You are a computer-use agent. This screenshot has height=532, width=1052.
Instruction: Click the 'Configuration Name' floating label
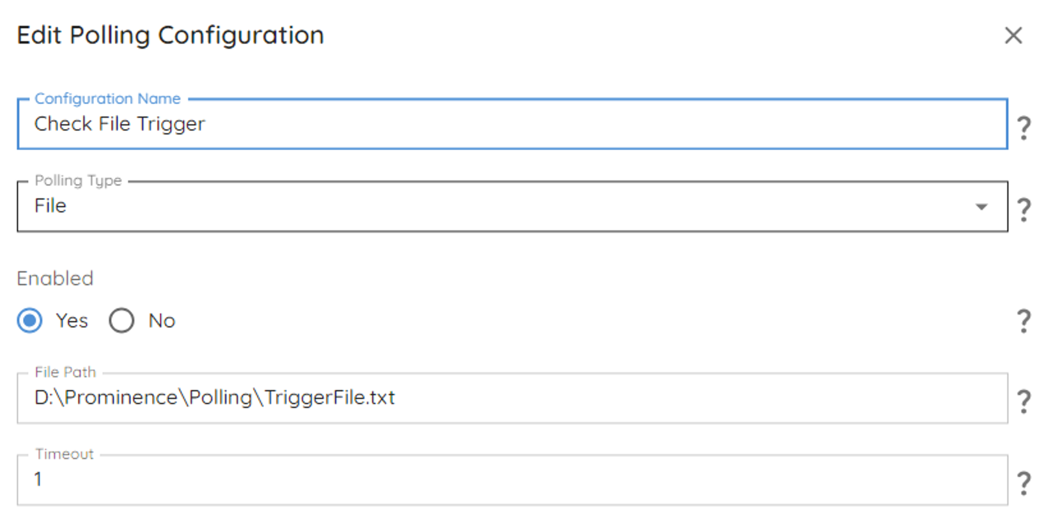coord(107,98)
